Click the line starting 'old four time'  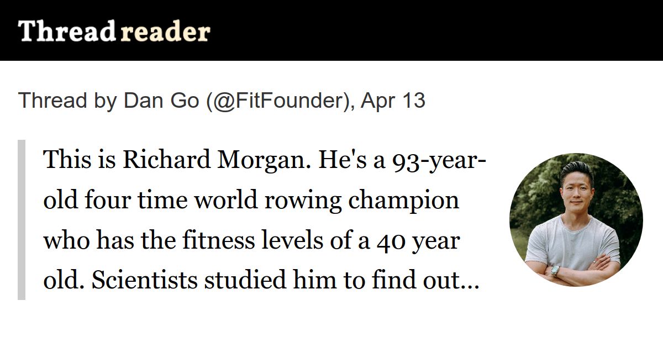click(251, 201)
